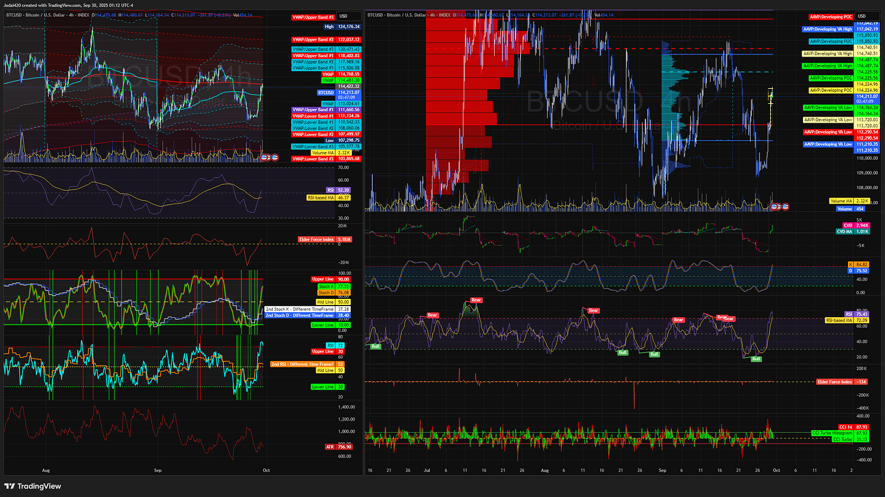Click the cyan AAVP:Developing POC 115,850.93 label
This screenshot has width=885, height=497.
(x=844, y=41)
